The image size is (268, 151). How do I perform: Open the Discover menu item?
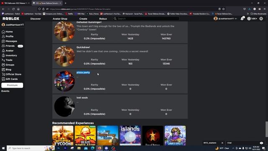coord(36,18)
